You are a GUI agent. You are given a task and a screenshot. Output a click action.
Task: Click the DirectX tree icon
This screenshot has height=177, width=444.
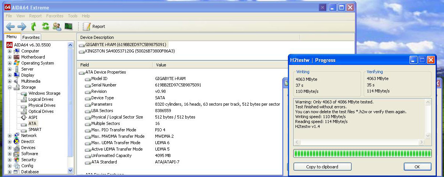[x=17, y=142]
